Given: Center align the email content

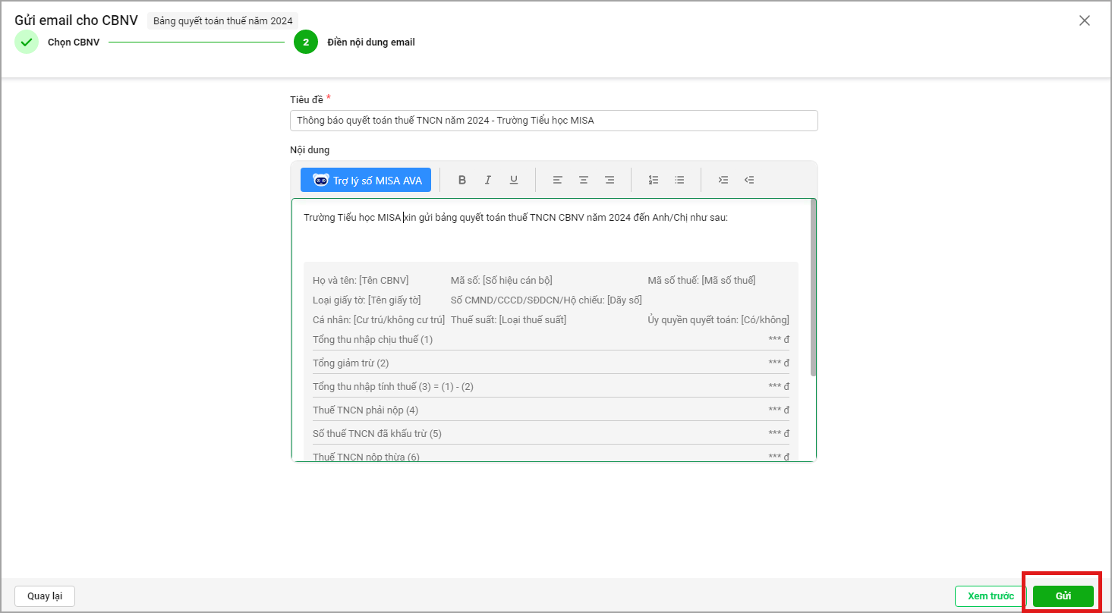Looking at the screenshot, I should click(584, 180).
